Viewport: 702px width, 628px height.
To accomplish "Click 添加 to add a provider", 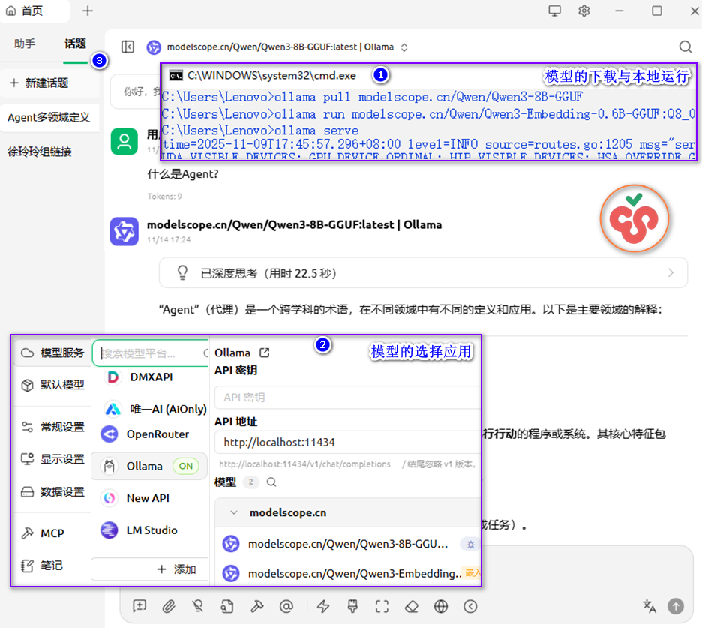I will click(x=176, y=569).
